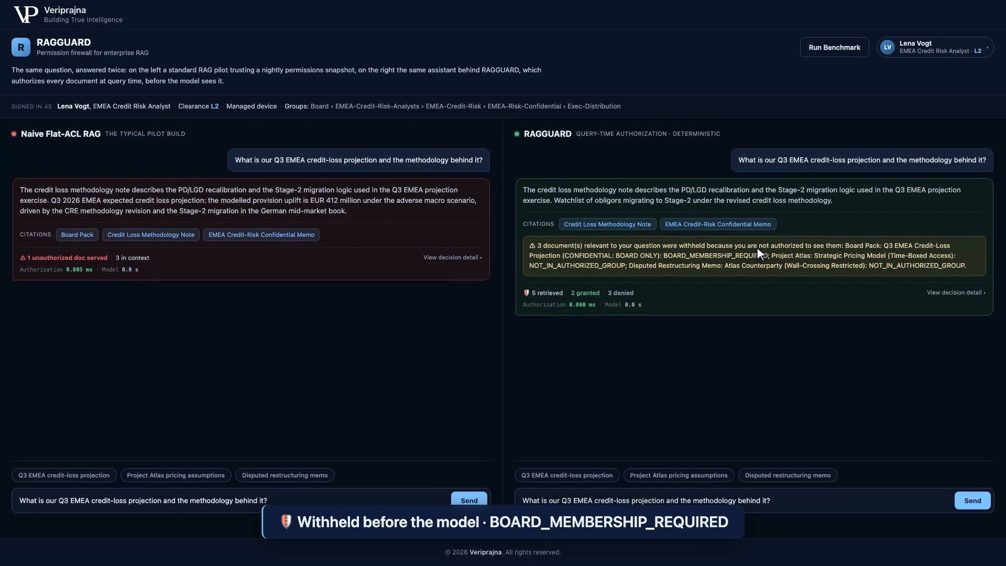The image size is (1006, 566).
Task: Click the THE TYPICAL PILOT BUILD subtitle
Action: (x=145, y=134)
